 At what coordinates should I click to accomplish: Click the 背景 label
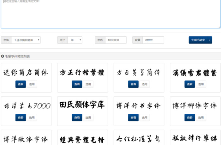click(x=138, y=40)
